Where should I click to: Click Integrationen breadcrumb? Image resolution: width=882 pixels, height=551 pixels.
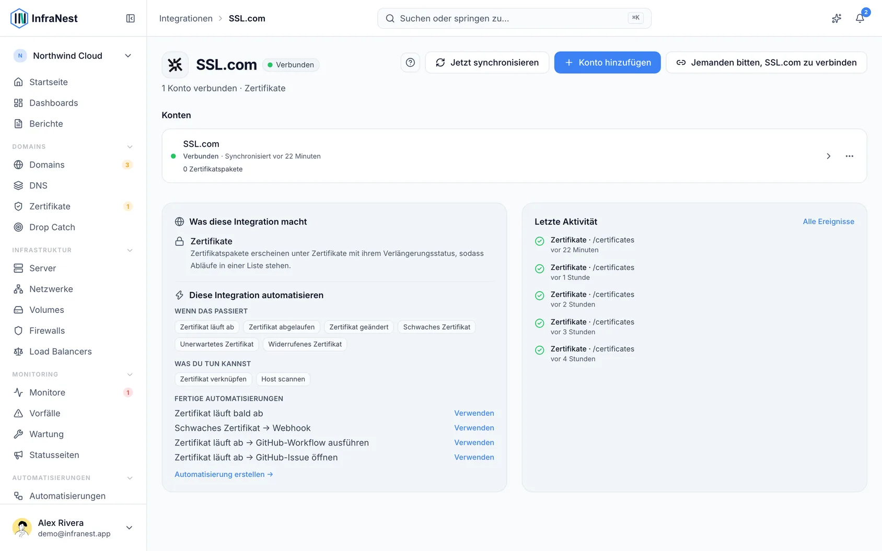[x=185, y=18]
